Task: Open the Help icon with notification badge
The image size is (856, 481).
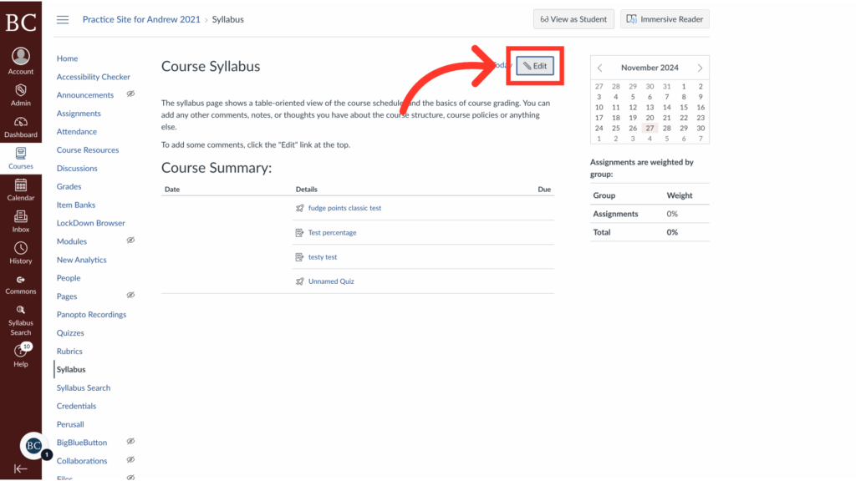Action: [x=20, y=351]
